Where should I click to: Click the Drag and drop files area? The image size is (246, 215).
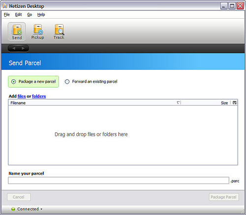pyautogui.click(x=123, y=135)
